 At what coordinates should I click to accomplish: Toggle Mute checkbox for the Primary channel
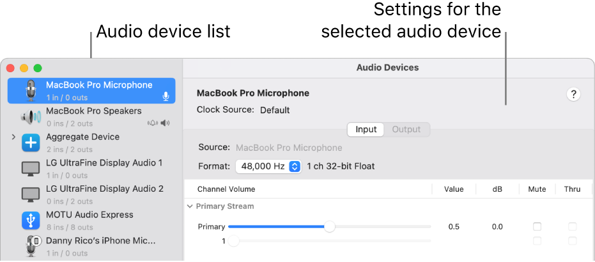pos(537,227)
